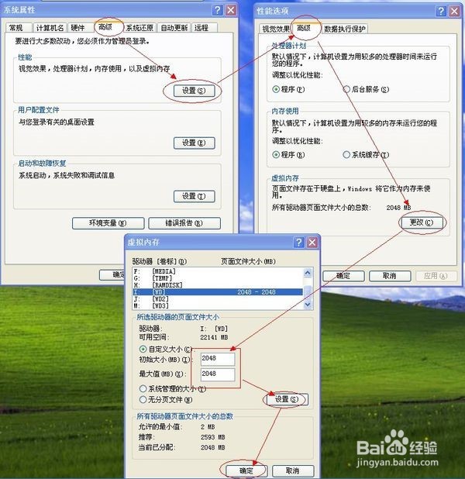Select 系统缓存(T) radio option
The image size is (465, 479).
366,154
